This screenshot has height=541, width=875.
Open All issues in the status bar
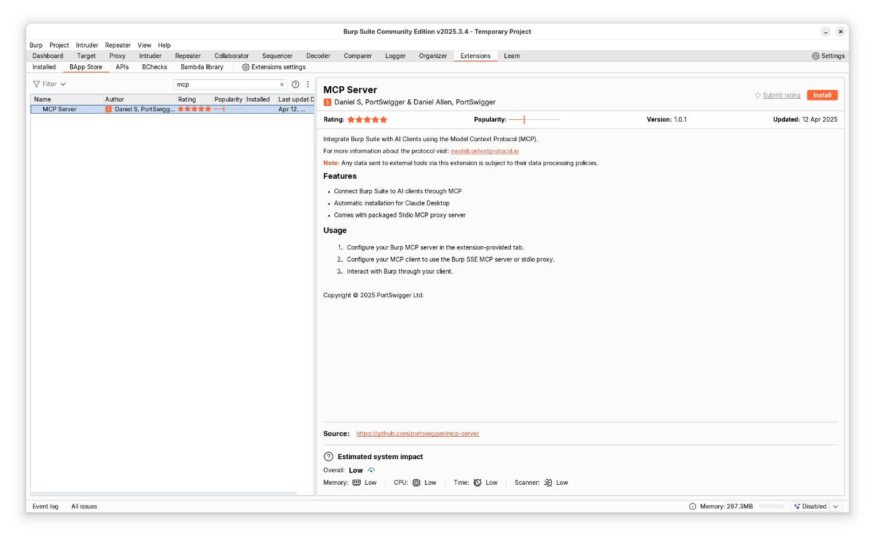pos(84,507)
